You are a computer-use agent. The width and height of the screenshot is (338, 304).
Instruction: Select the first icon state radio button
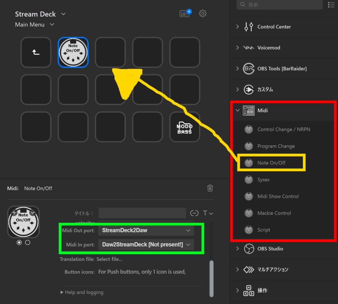coord(19,243)
